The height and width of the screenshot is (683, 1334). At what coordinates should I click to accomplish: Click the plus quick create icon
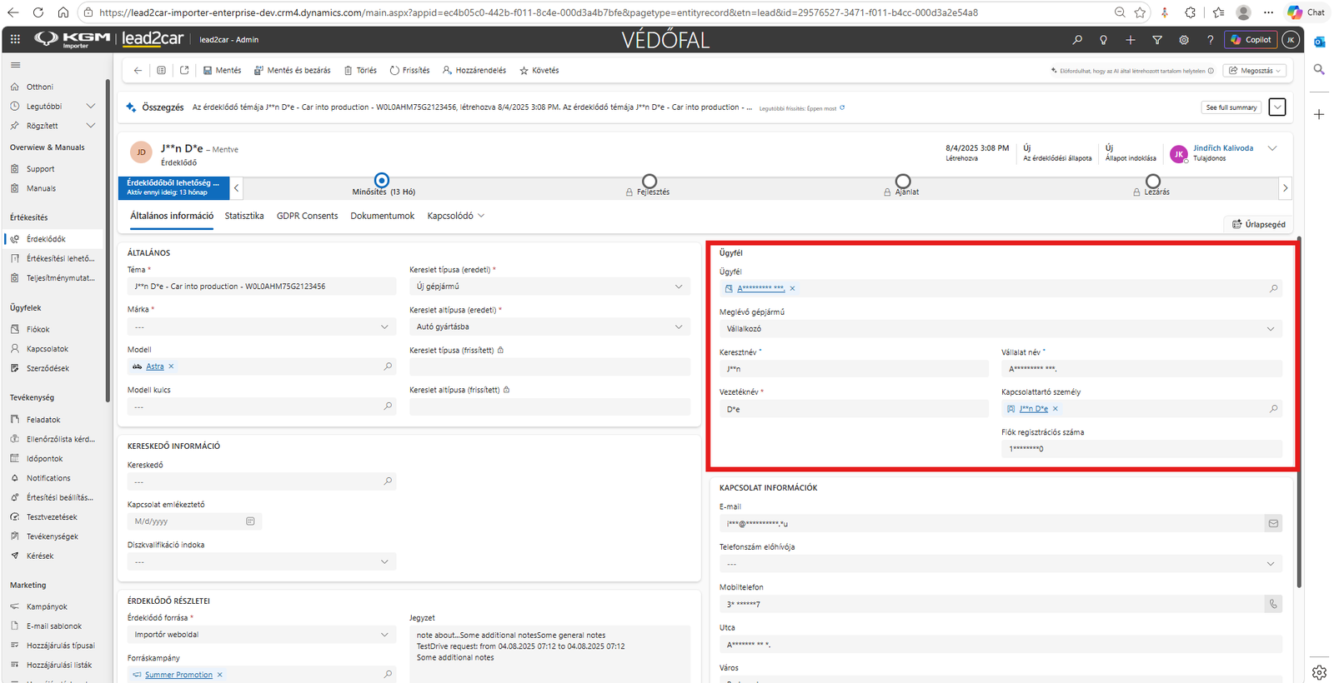tap(1131, 39)
